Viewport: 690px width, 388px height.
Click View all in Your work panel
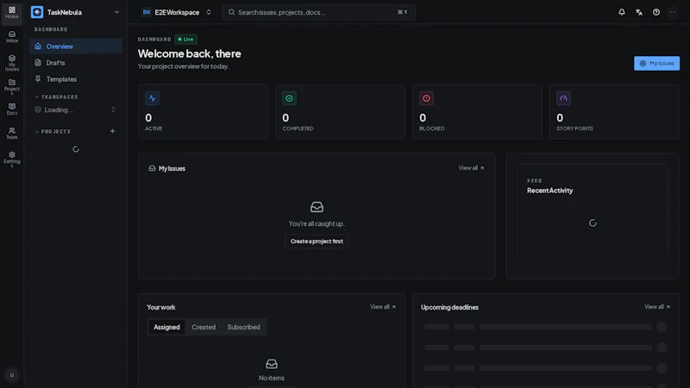click(383, 307)
